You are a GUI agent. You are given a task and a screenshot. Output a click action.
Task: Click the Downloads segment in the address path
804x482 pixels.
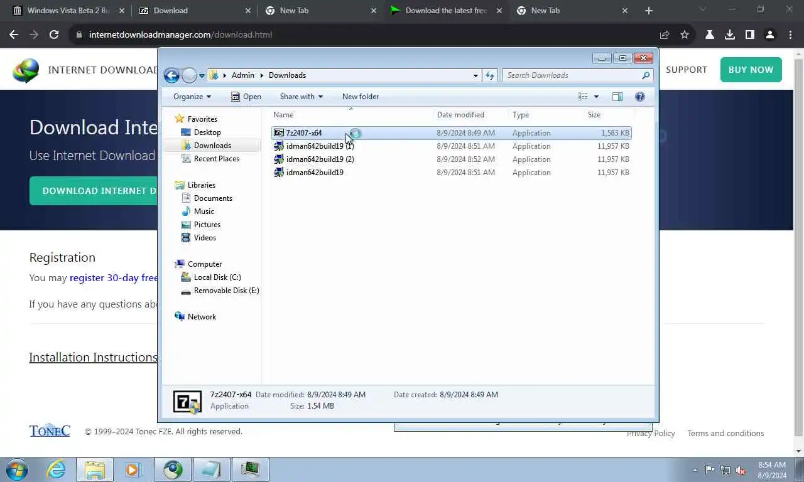[x=287, y=75]
